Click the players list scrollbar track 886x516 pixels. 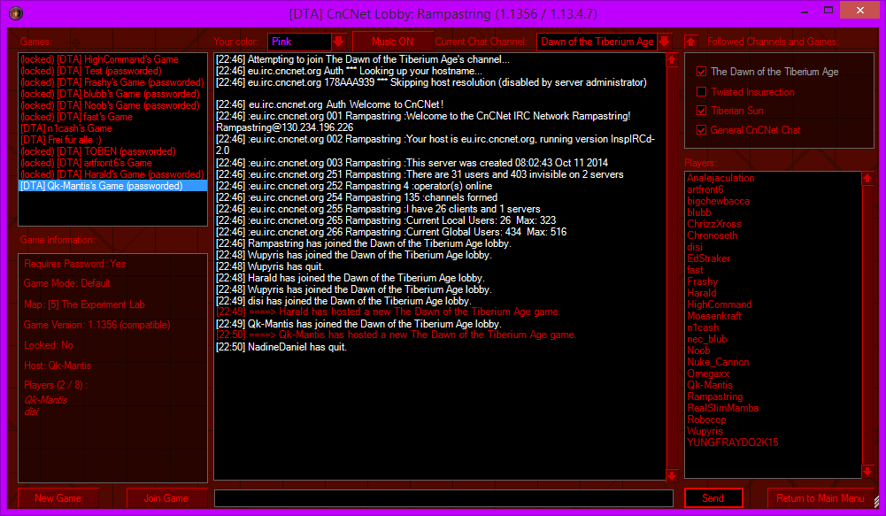pyautogui.click(x=867, y=325)
